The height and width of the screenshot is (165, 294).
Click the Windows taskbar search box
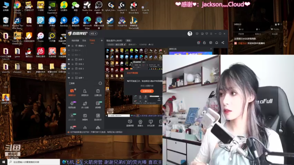[x=34, y=162]
